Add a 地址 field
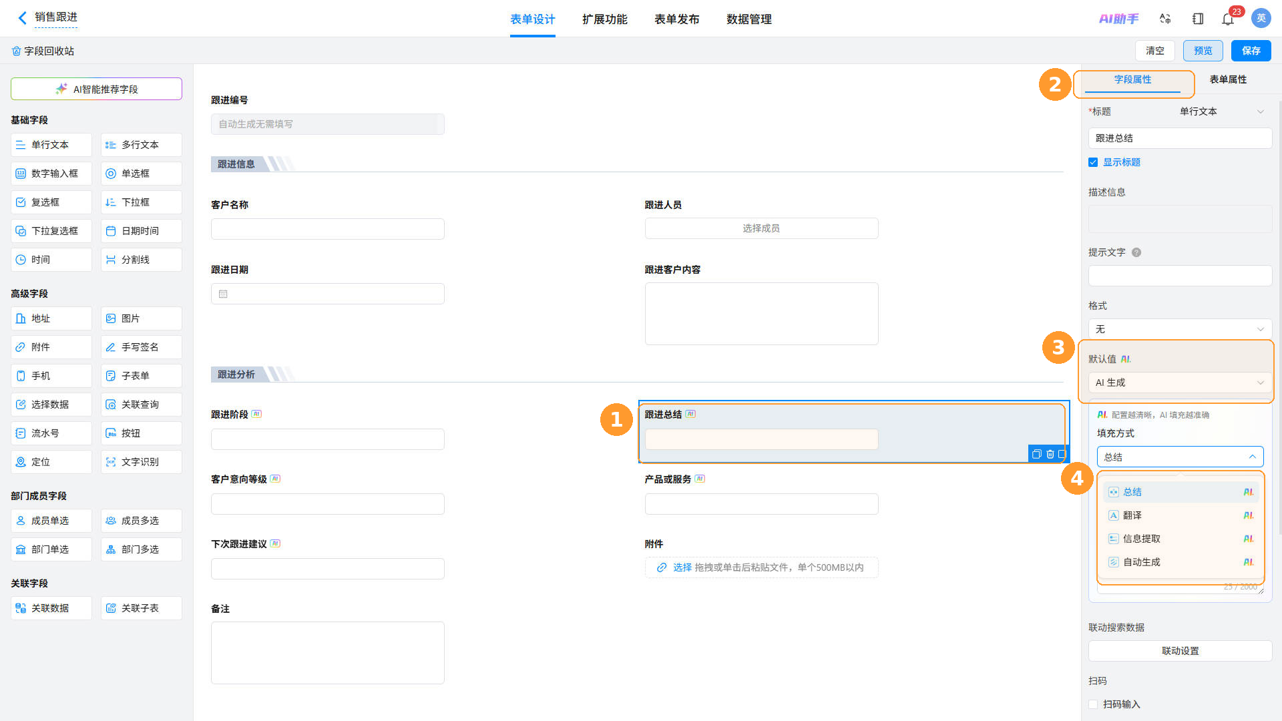Image resolution: width=1282 pixels, height=721 pixels. [x=51, y=318]
